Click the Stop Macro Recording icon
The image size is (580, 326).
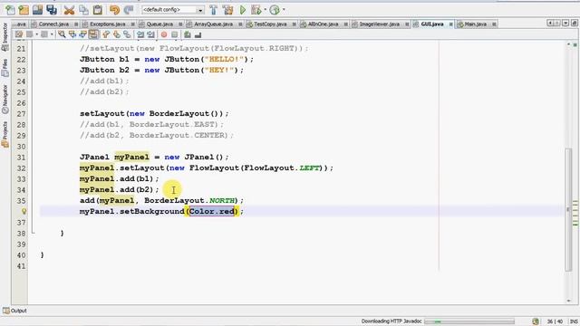[174, 34]
